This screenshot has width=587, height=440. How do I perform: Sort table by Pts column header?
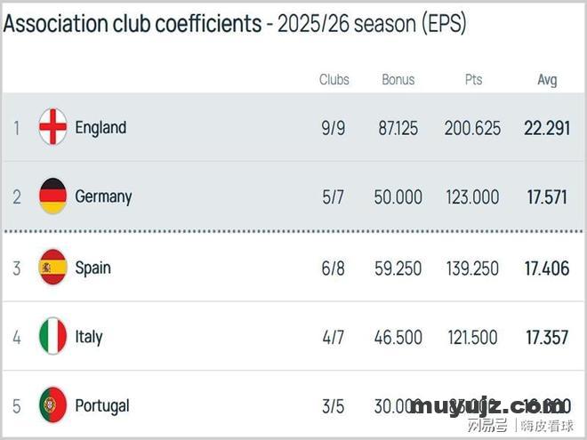coord(473,79)
